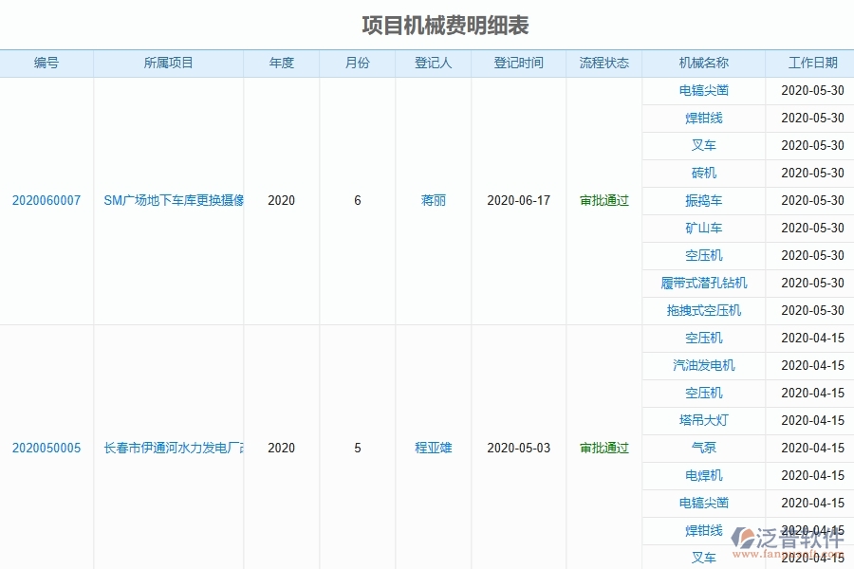Open the SM广场地下车库更换摄像 project link

pos(169,200)
